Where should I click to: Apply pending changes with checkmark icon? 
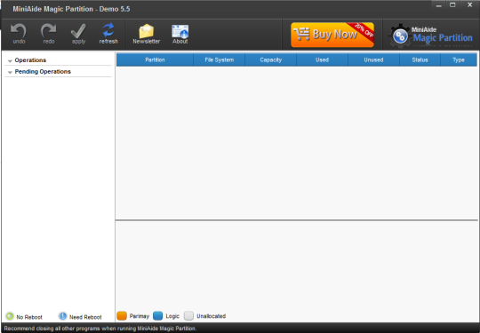click(78, 30)
